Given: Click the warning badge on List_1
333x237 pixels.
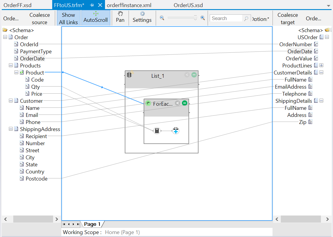Looking at the screenshot, I should tap(132, 72).
